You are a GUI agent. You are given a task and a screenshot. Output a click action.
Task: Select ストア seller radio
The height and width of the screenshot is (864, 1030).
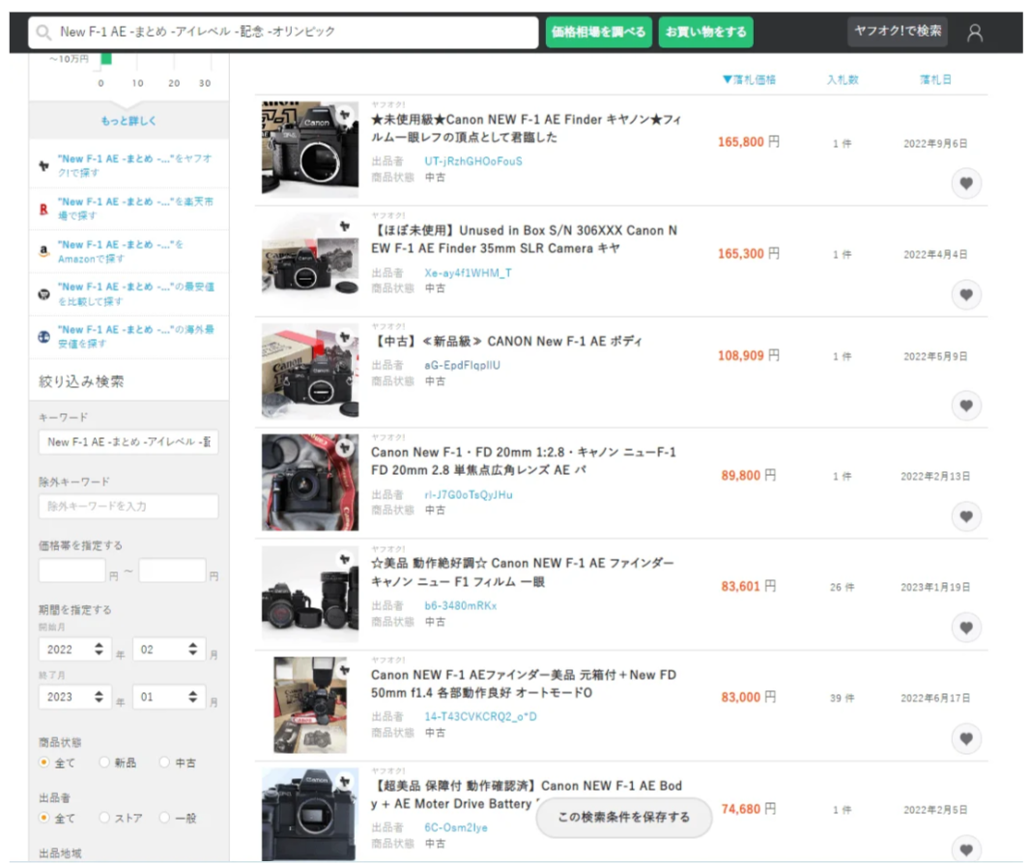(x=103, y=818)
